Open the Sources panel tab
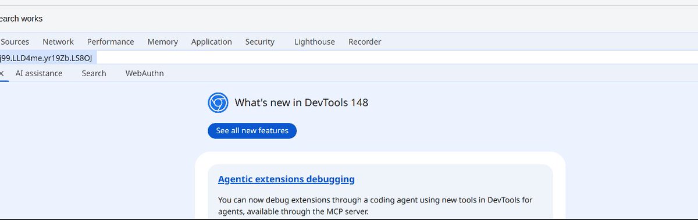Screen dimensions: 698x220 (x=15, y=42)
